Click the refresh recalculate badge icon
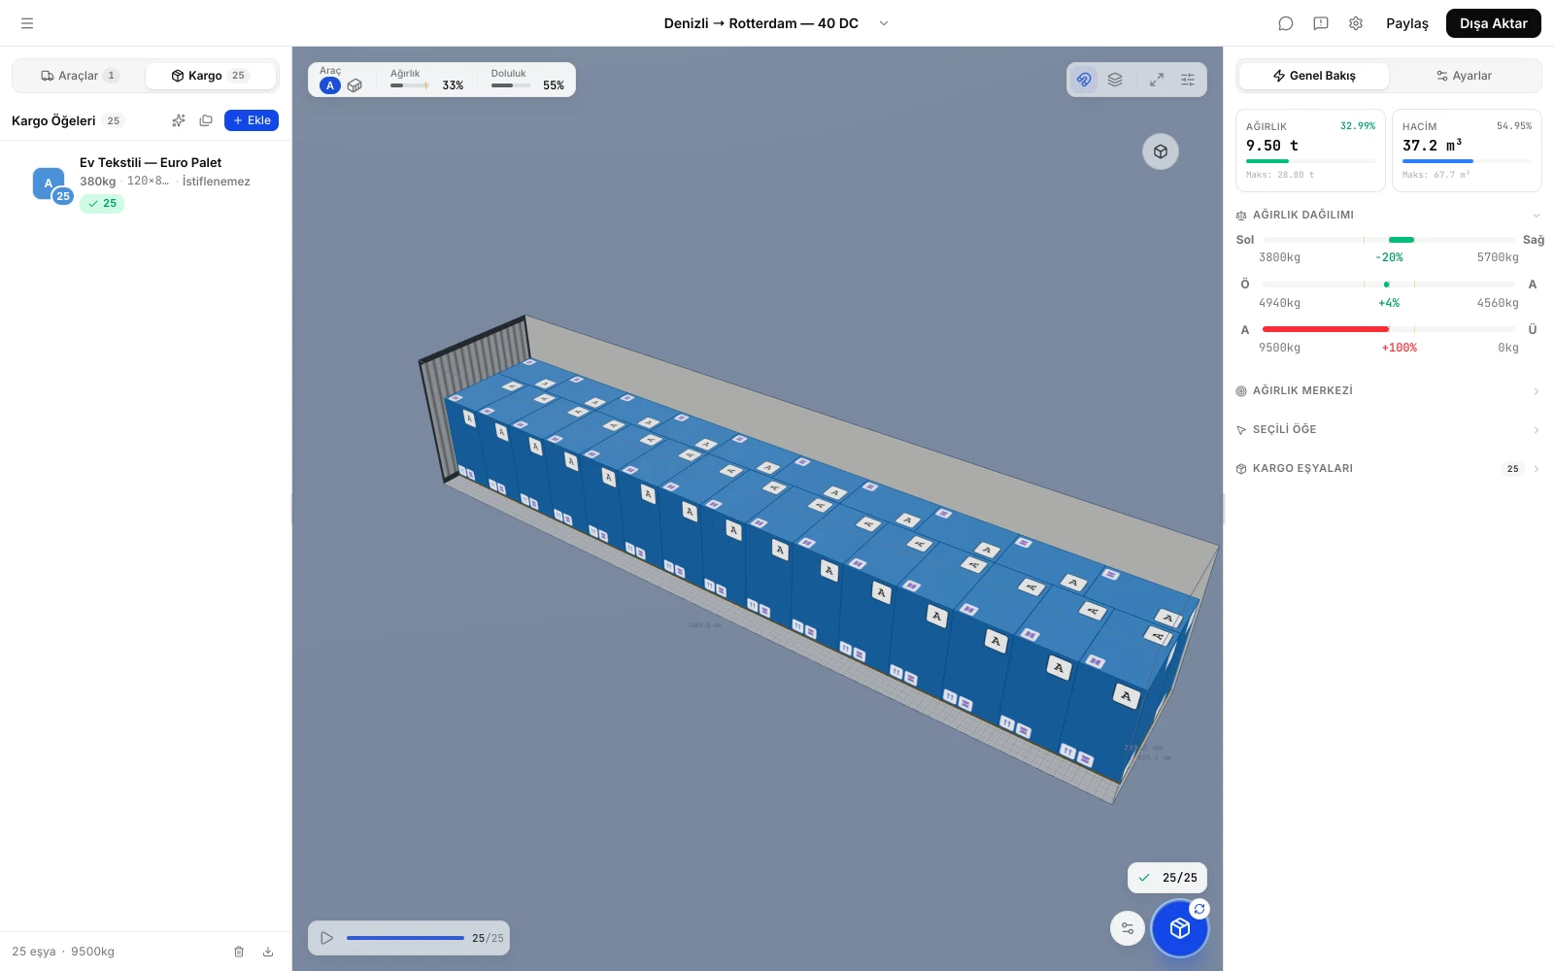 (1199, 909)
